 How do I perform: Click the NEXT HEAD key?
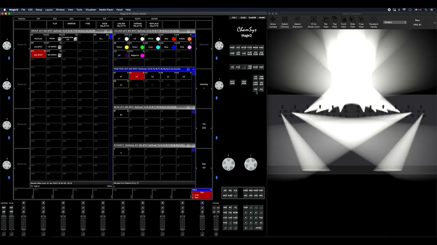click(x=232, y=82)
